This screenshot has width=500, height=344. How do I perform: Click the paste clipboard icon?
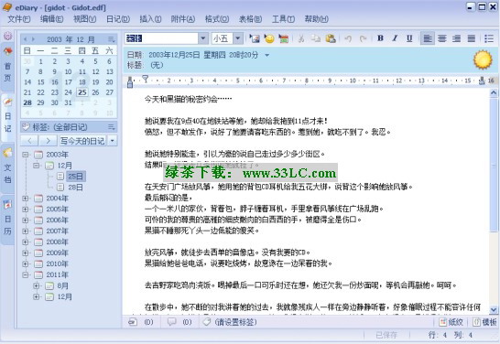331,38
